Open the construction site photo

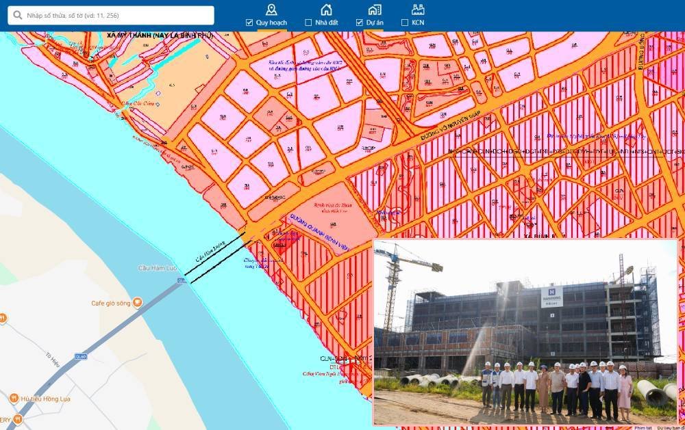tap(525, 332)
